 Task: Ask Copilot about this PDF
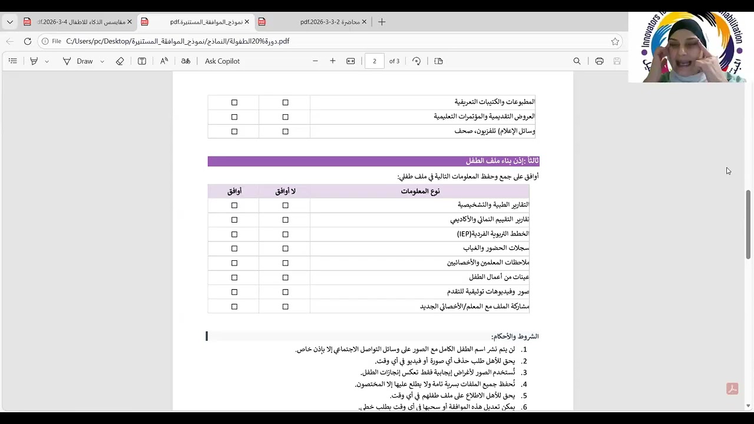(222, 61)
